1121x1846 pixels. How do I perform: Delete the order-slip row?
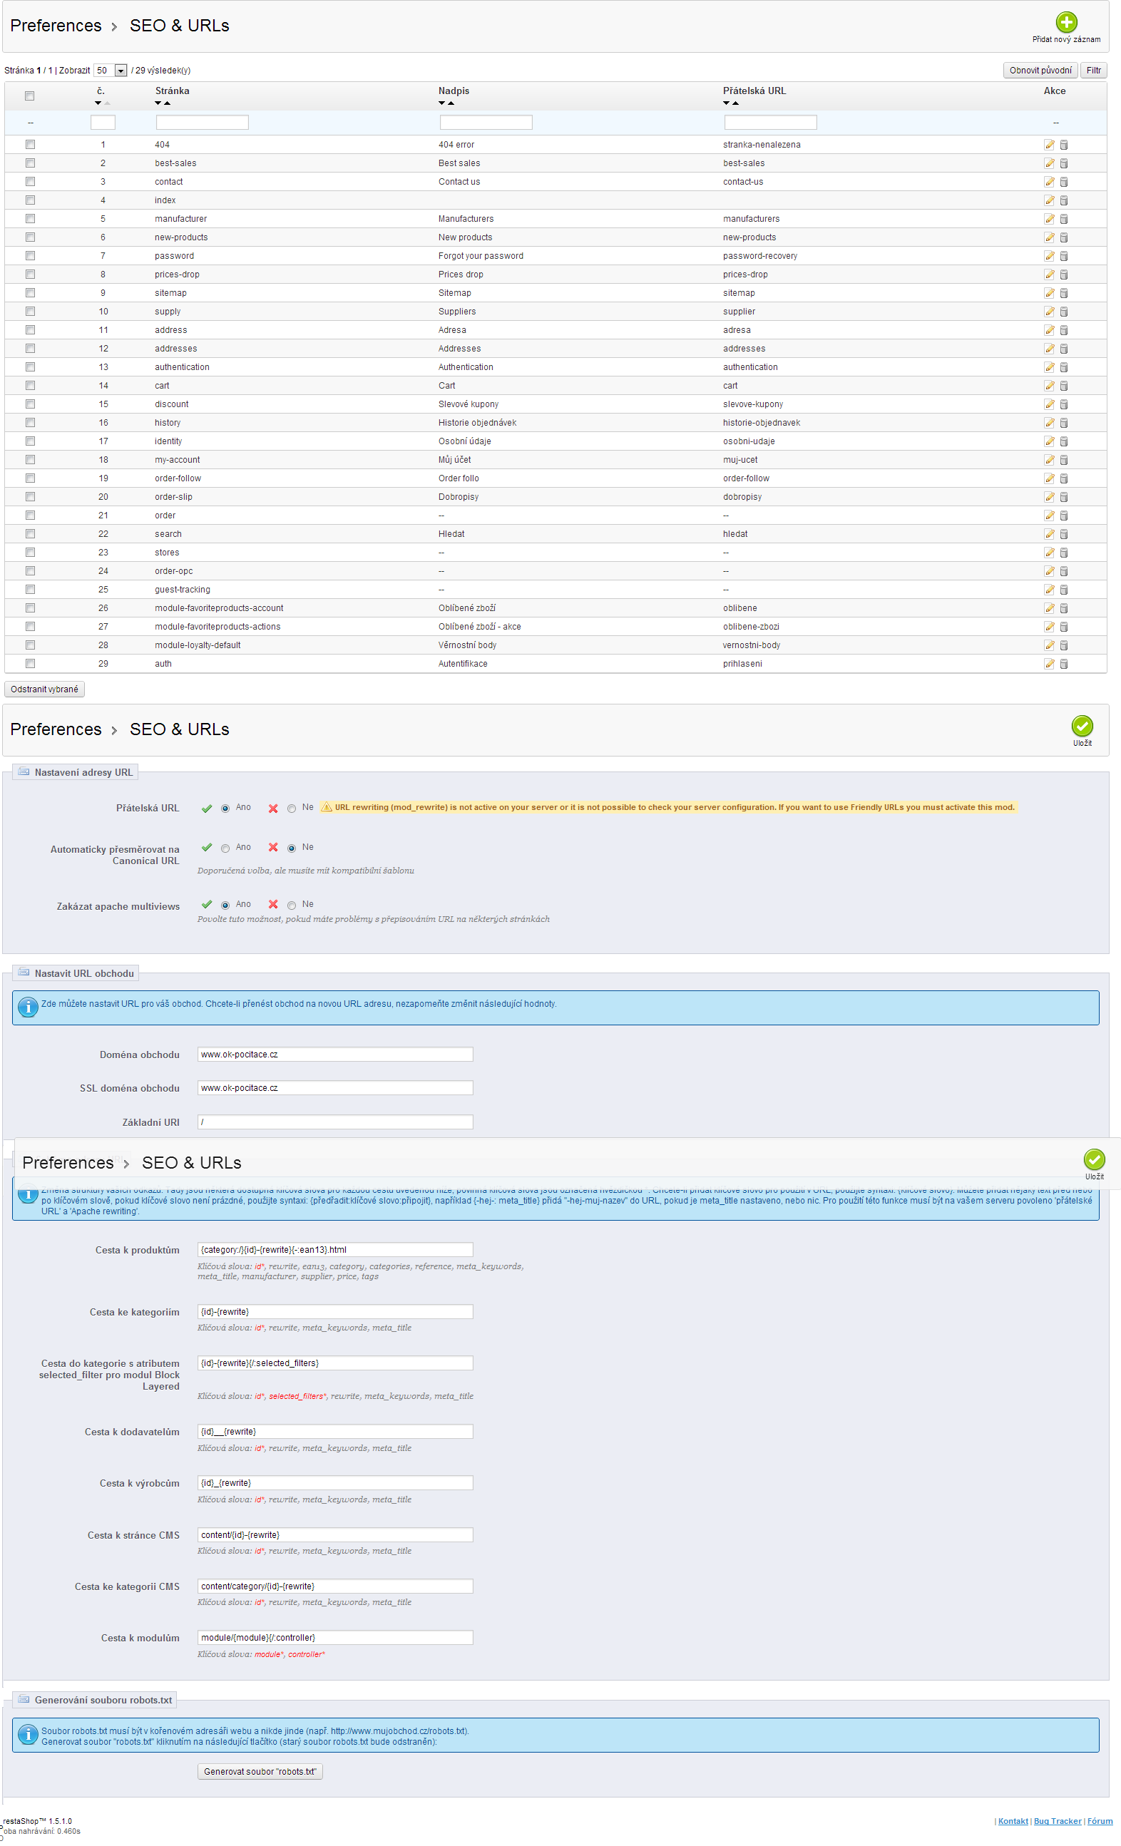point(1064,497)
